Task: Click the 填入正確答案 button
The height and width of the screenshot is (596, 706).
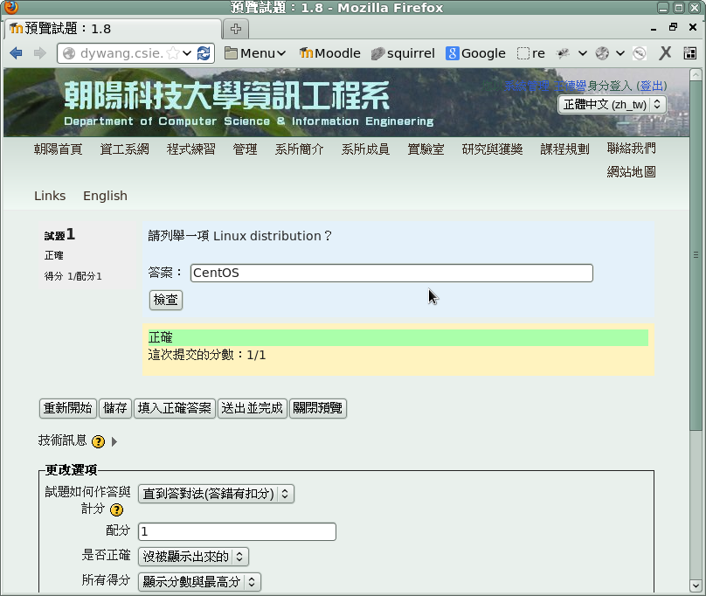Action: [175, 408]
